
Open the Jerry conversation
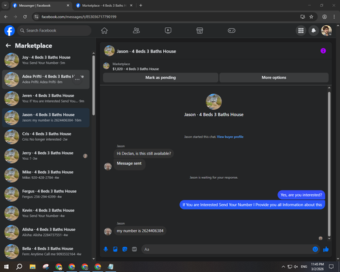46,156
